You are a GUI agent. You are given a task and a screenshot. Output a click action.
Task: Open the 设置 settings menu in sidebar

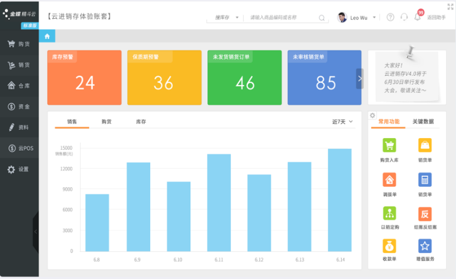pyautogui.click(x=19, y=169)
